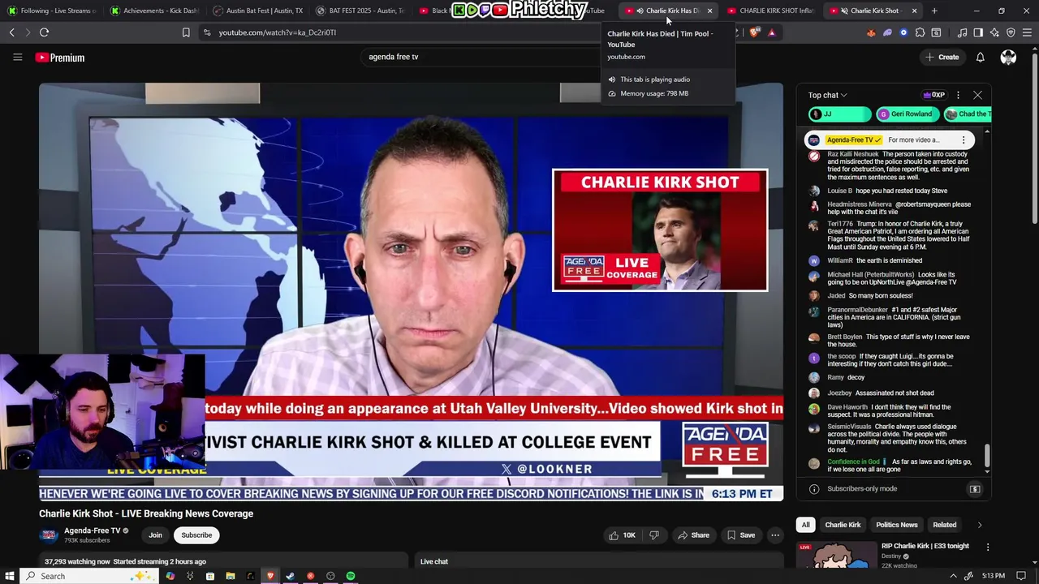Click the Subscribe button

pos(196,535)
